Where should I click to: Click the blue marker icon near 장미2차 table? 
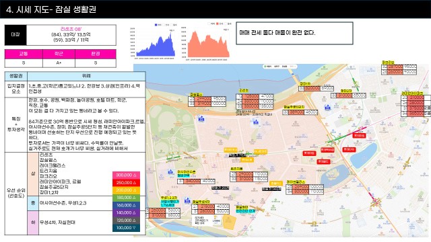327,108
